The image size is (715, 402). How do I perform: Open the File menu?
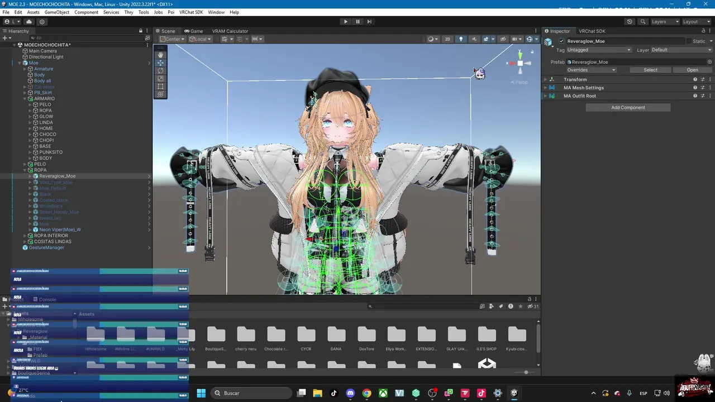point(6,12)
